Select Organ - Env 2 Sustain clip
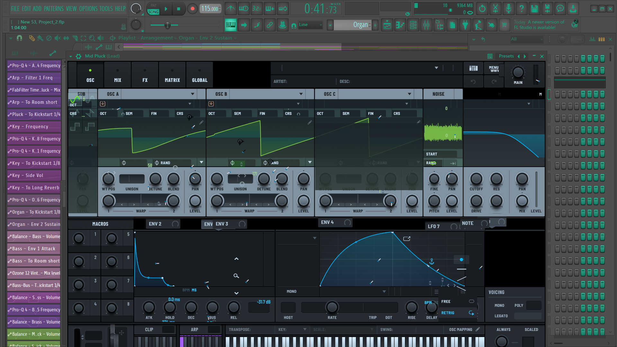This screenshot has width=617, height=347. (x=34, y=224)
